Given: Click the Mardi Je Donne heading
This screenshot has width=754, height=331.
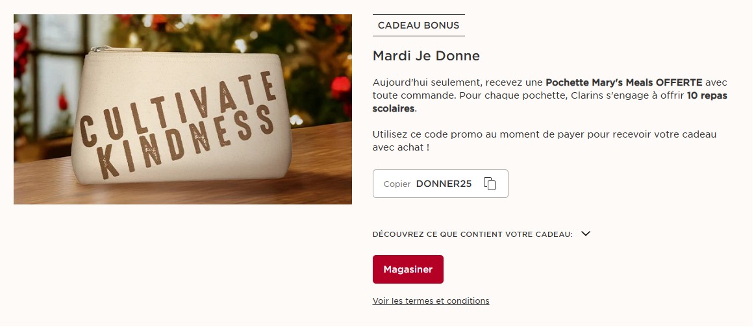Looking at the screenshot, I should [426, 56].
